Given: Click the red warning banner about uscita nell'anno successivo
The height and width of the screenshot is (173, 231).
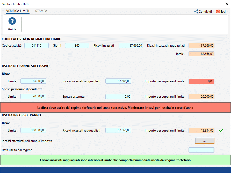Looking at the screenshot, I should click(115, 107).
